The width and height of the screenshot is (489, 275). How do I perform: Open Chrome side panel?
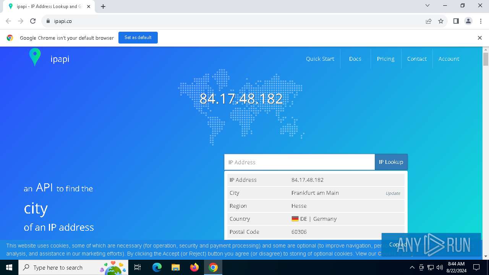click(456, 21)
